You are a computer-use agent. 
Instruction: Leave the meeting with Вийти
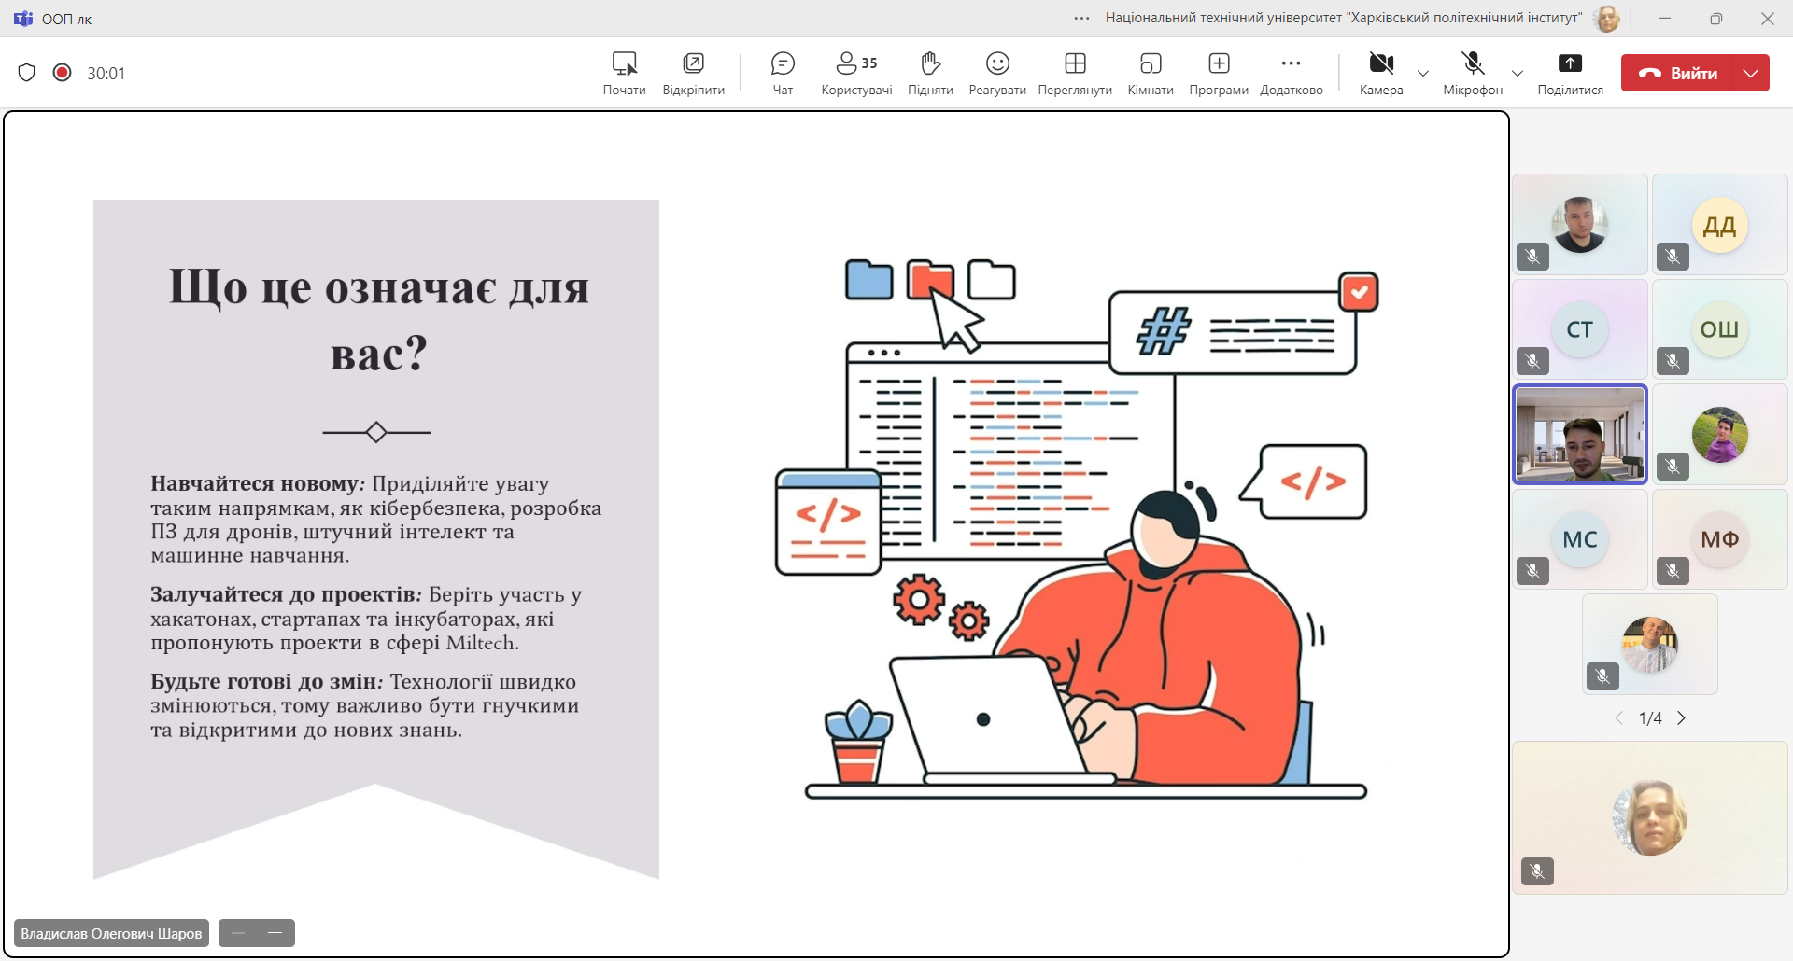point(1677,73)
